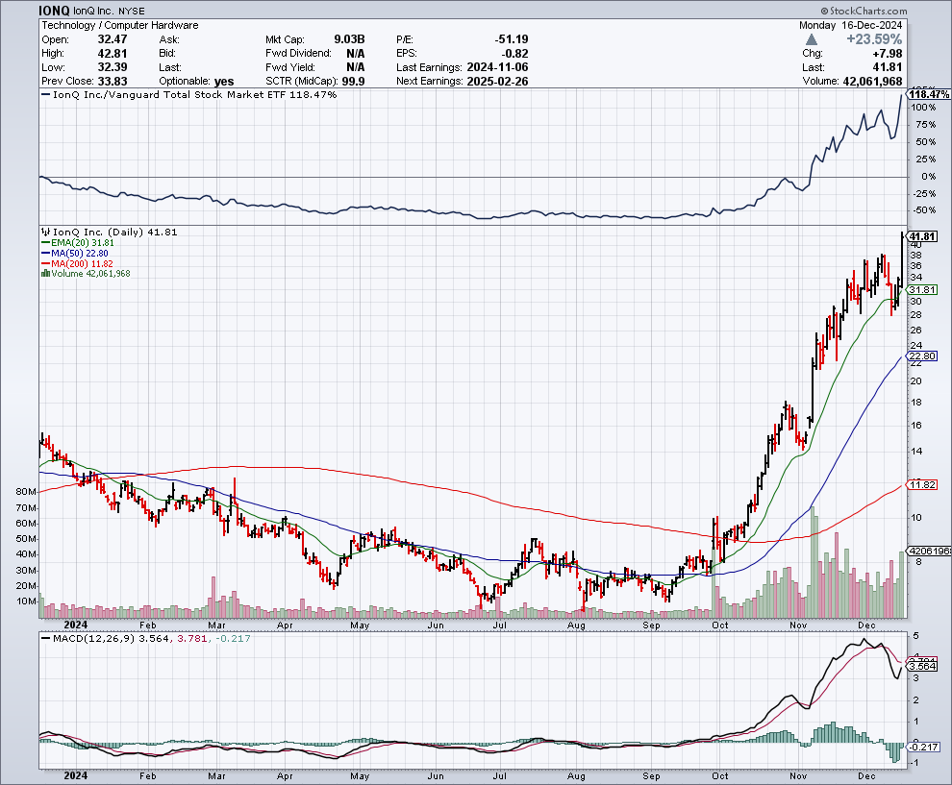Click the Next Earnings date 2025-02-26
This screenshot has width=952, height=785.
point(497,82)
